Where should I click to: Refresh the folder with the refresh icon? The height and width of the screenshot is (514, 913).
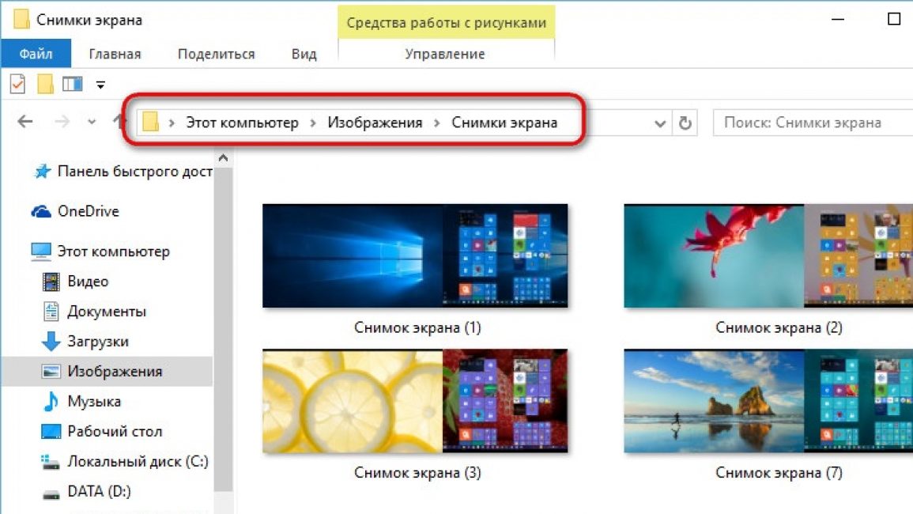(x=685, y=123)
